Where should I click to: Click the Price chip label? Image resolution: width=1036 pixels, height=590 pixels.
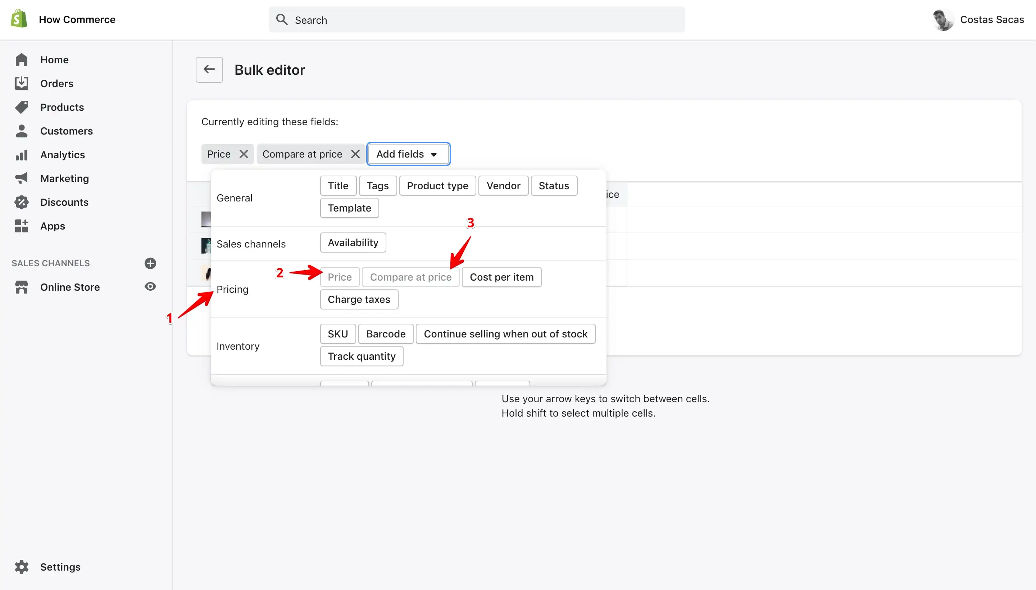(219, 154)
